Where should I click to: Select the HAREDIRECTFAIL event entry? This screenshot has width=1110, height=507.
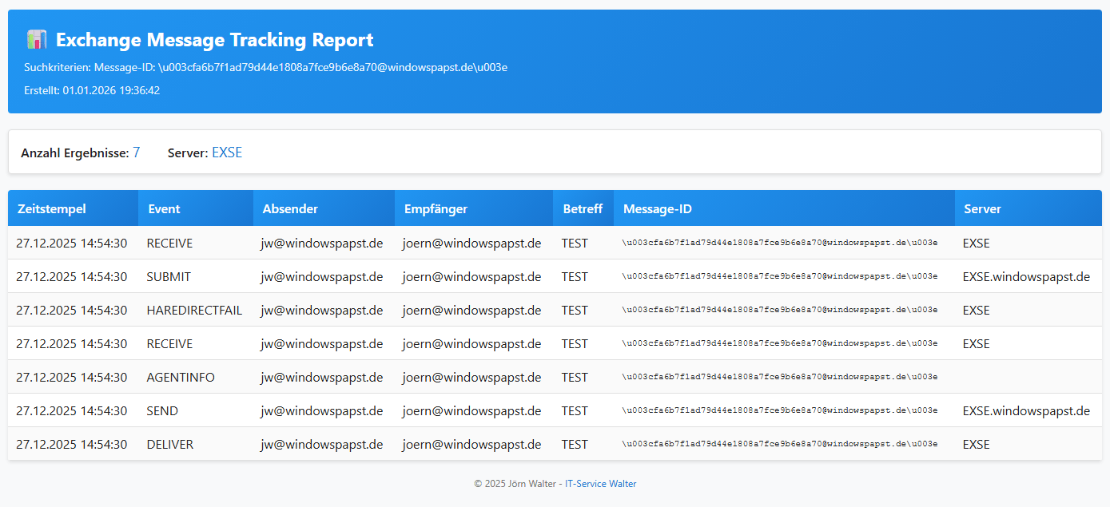[194, 311]
